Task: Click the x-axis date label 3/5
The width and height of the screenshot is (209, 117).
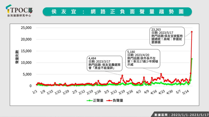Action: 107,92
